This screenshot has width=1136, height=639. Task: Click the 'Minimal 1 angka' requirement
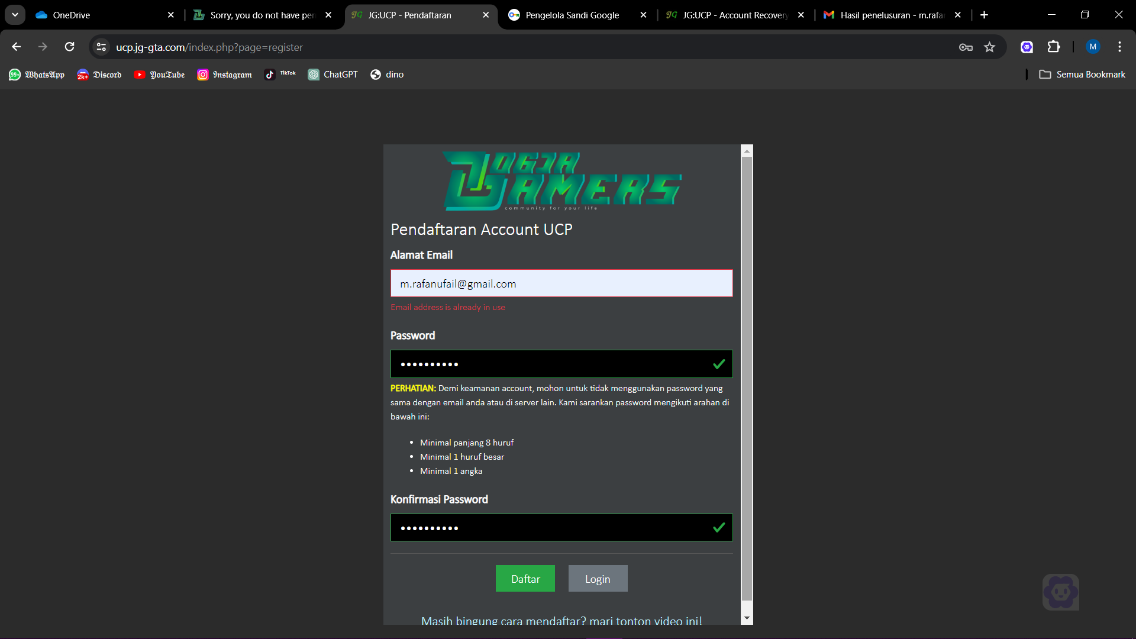pos(451,471)
